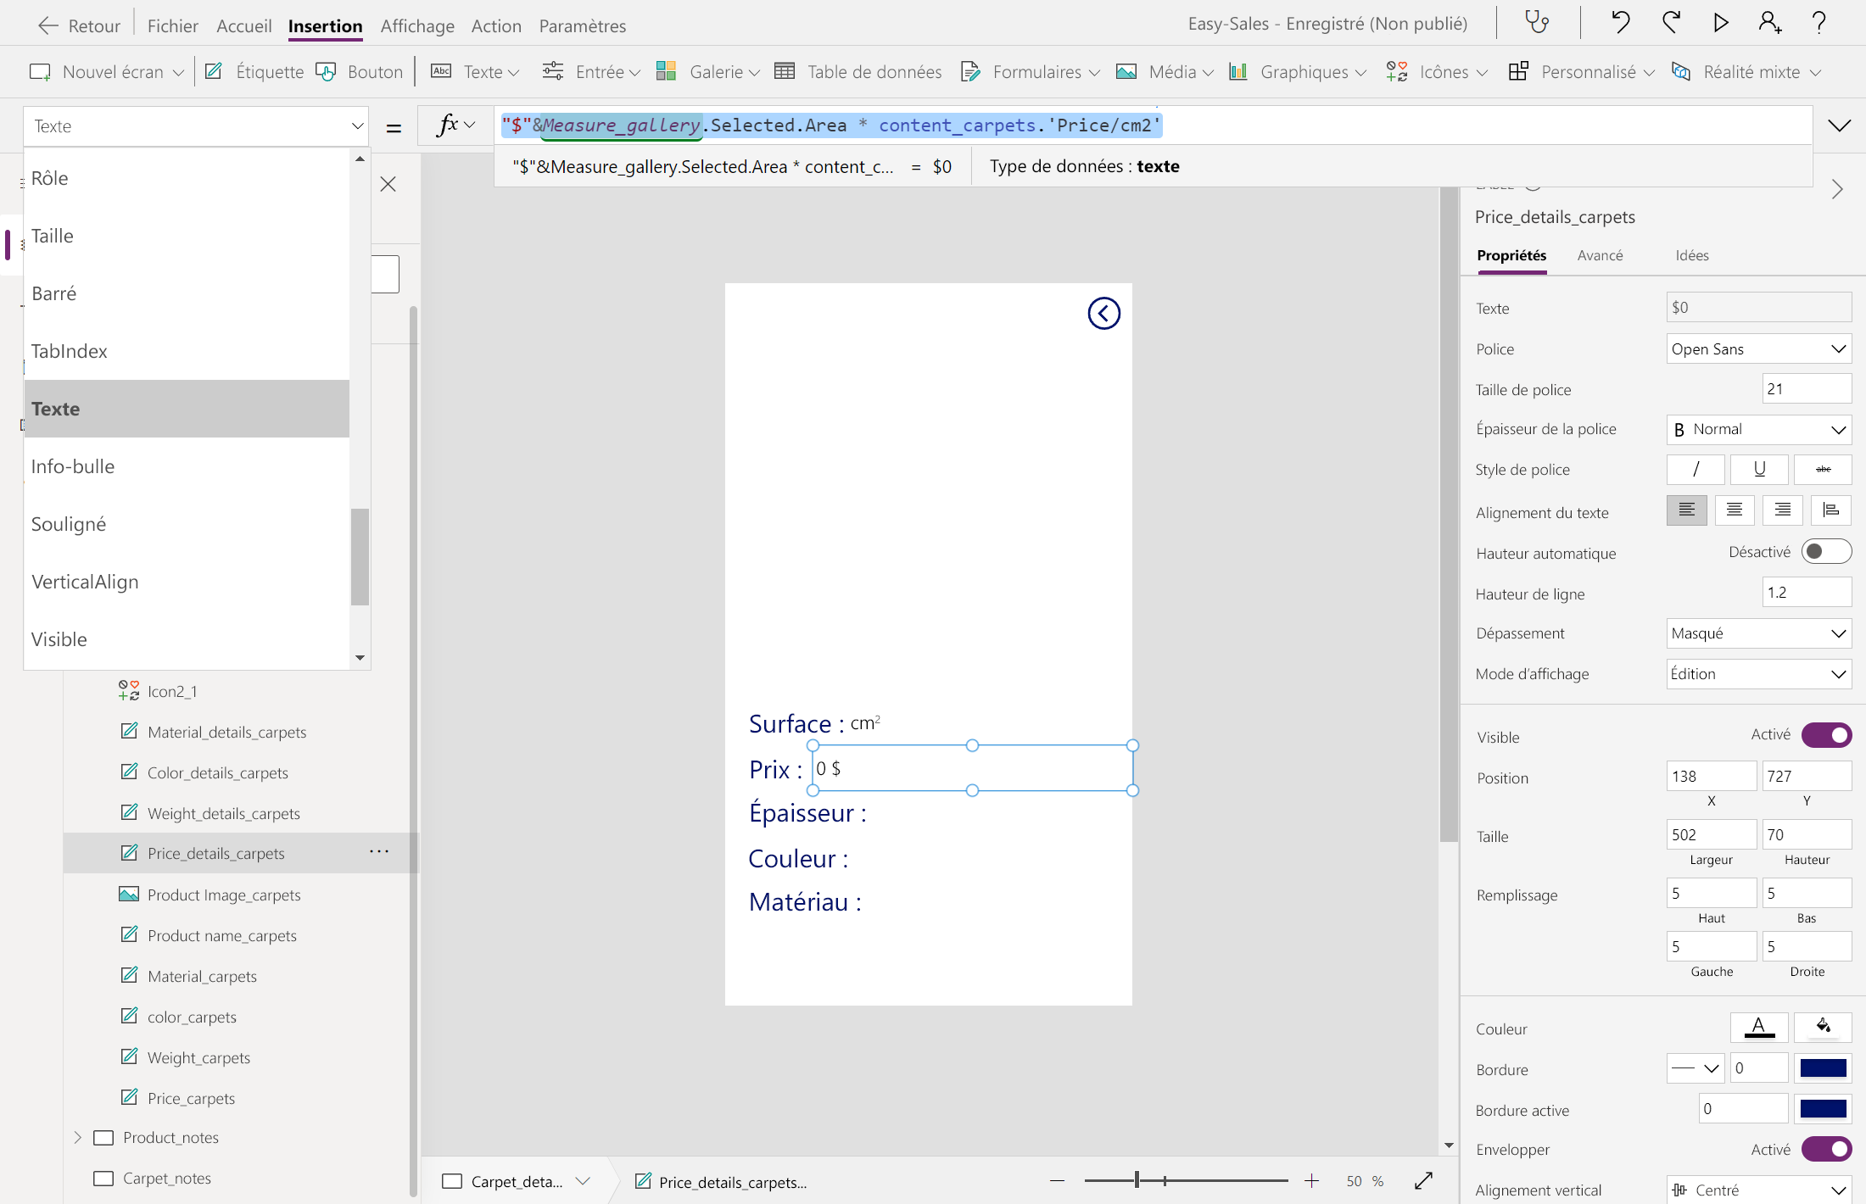Open the help question mark
This screenshot has height=1204, width=1866.
[1819, 23]
